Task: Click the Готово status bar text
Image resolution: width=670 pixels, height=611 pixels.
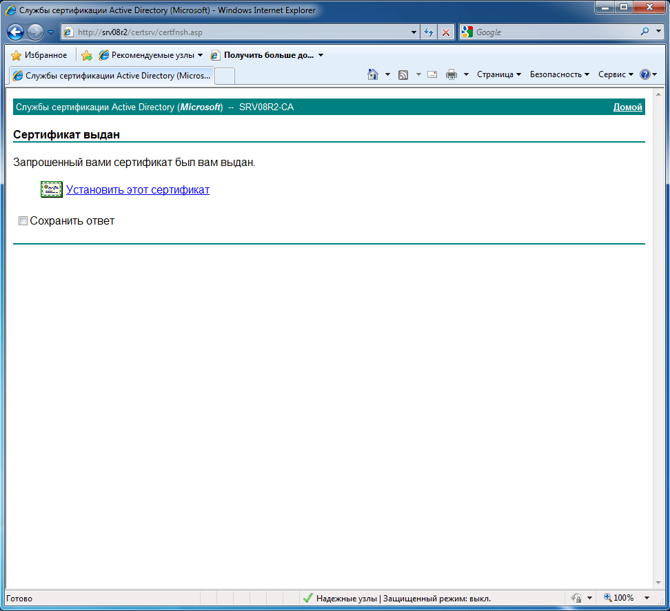Action: 19,598
